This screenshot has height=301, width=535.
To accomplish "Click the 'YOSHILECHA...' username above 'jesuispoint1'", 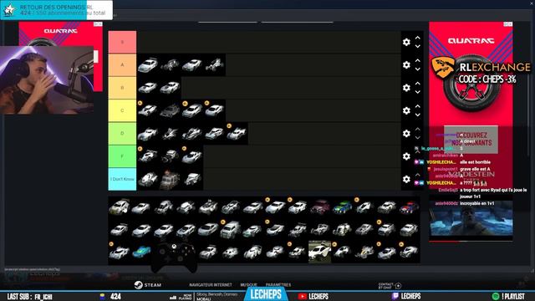I will point(441,162).
